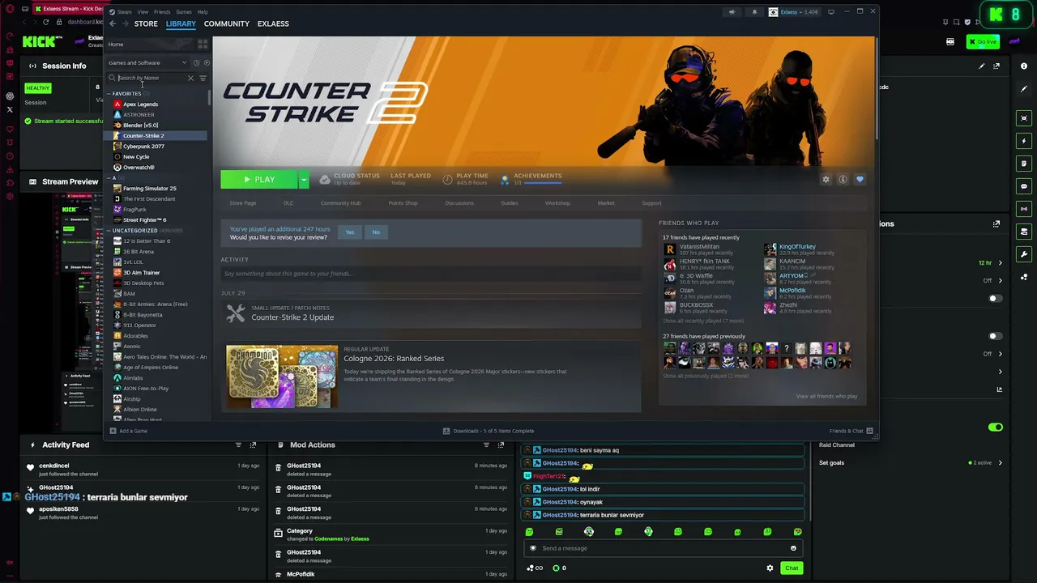Viewport: 1037px width, 583px height.
Task: Collapse the Uncategorized category
Action: click(x=109, y=231)
